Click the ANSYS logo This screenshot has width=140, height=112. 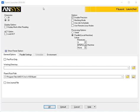coord(11,9)
